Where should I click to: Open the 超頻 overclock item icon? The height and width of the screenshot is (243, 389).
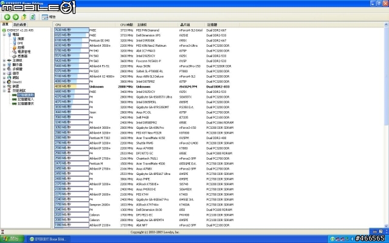[x=15, y=47]
